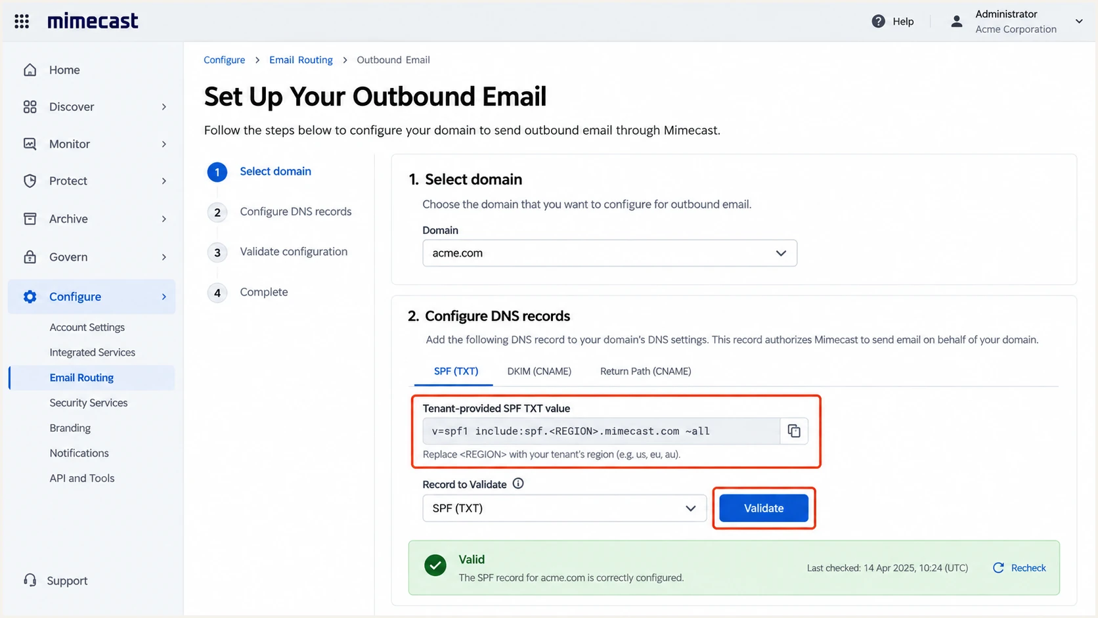The height and width of the screenshot is (618, 1098).
Task: Click the blue Validate button
Action: 764,508
